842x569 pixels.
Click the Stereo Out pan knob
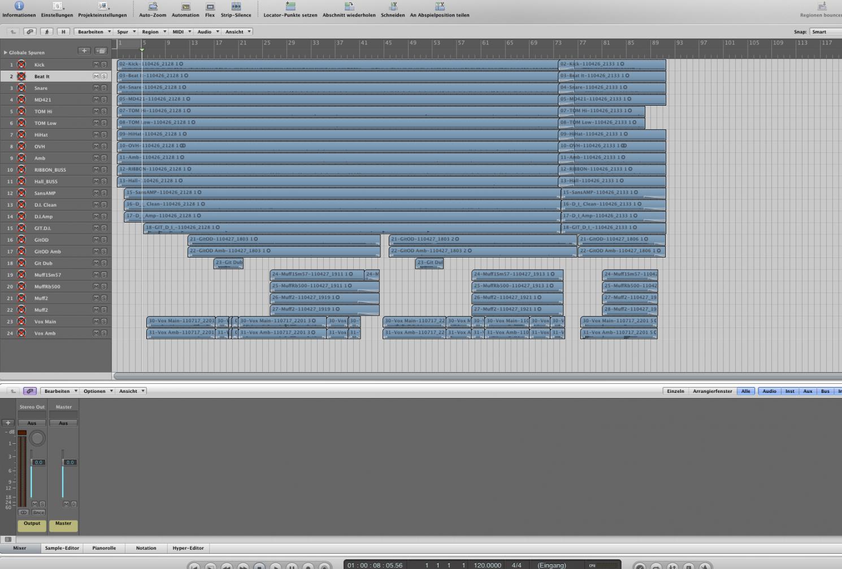[x=37, y=438]
